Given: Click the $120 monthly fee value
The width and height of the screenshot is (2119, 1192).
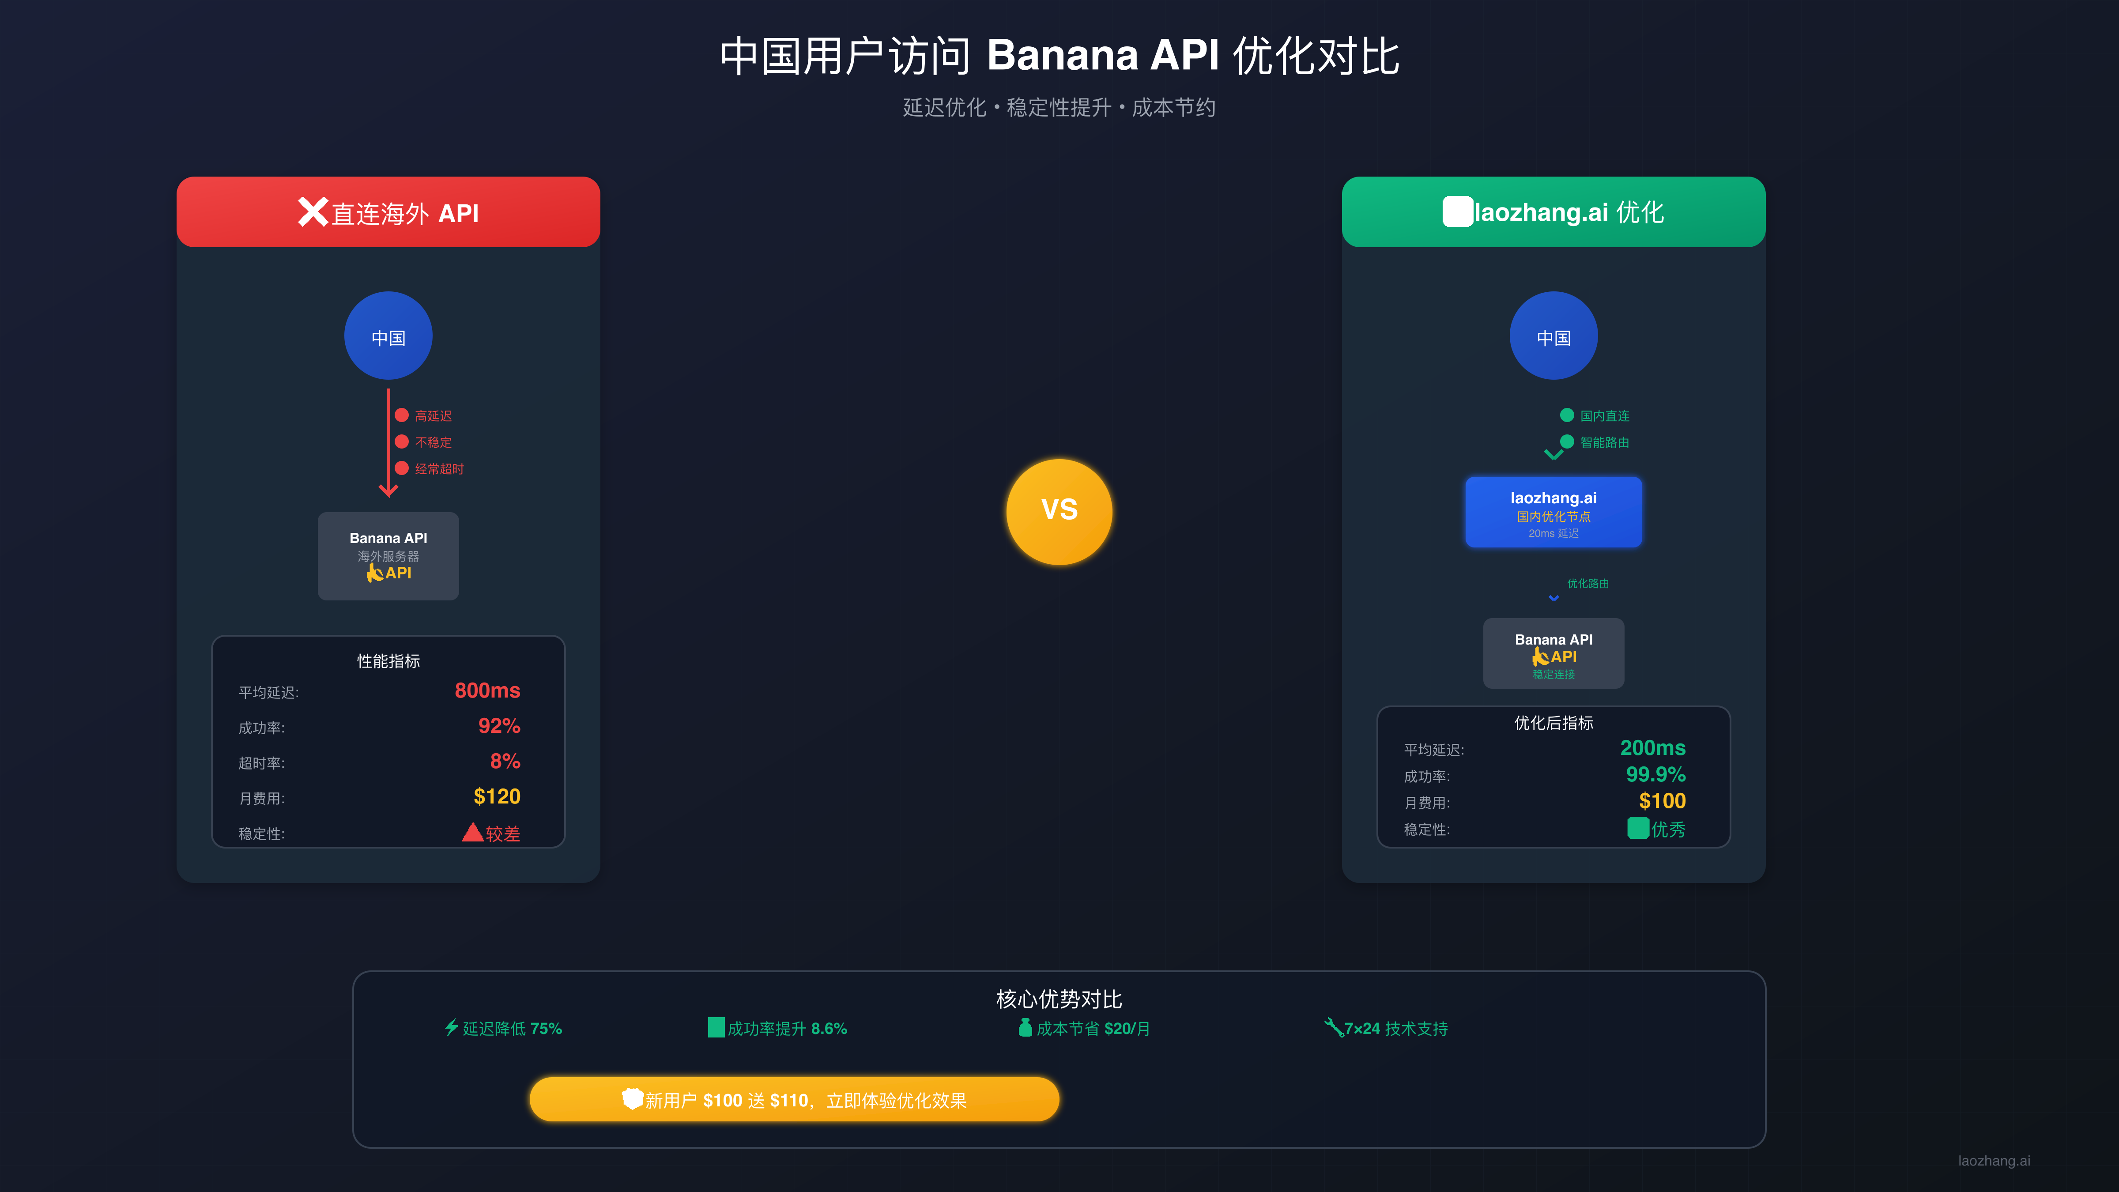Looking at the screenshot, I should (x=497, y=796).
